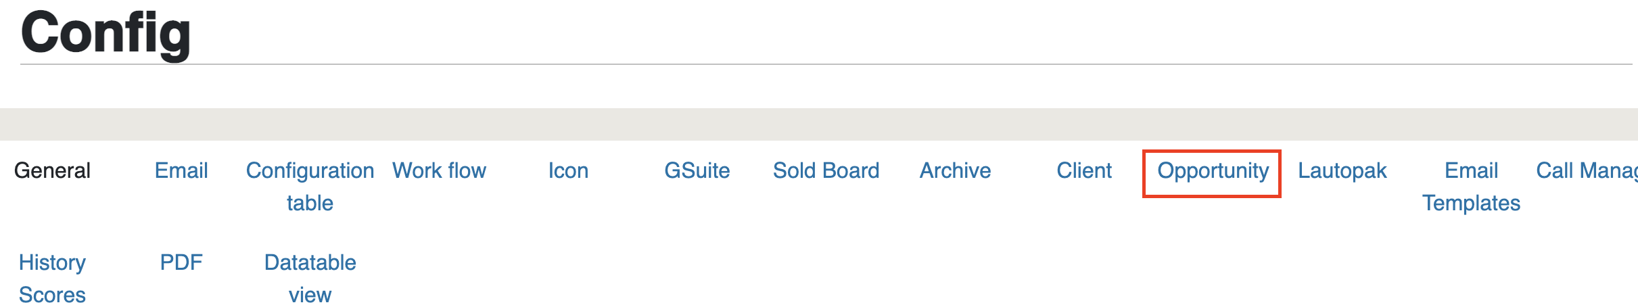1638x307 pixels.
Task: Select the red-outlined tab in the row
Action: pyautogui.click(x=1213, y=174)
